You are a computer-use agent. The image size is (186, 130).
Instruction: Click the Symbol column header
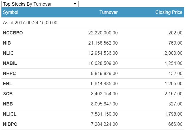point(11,12)
